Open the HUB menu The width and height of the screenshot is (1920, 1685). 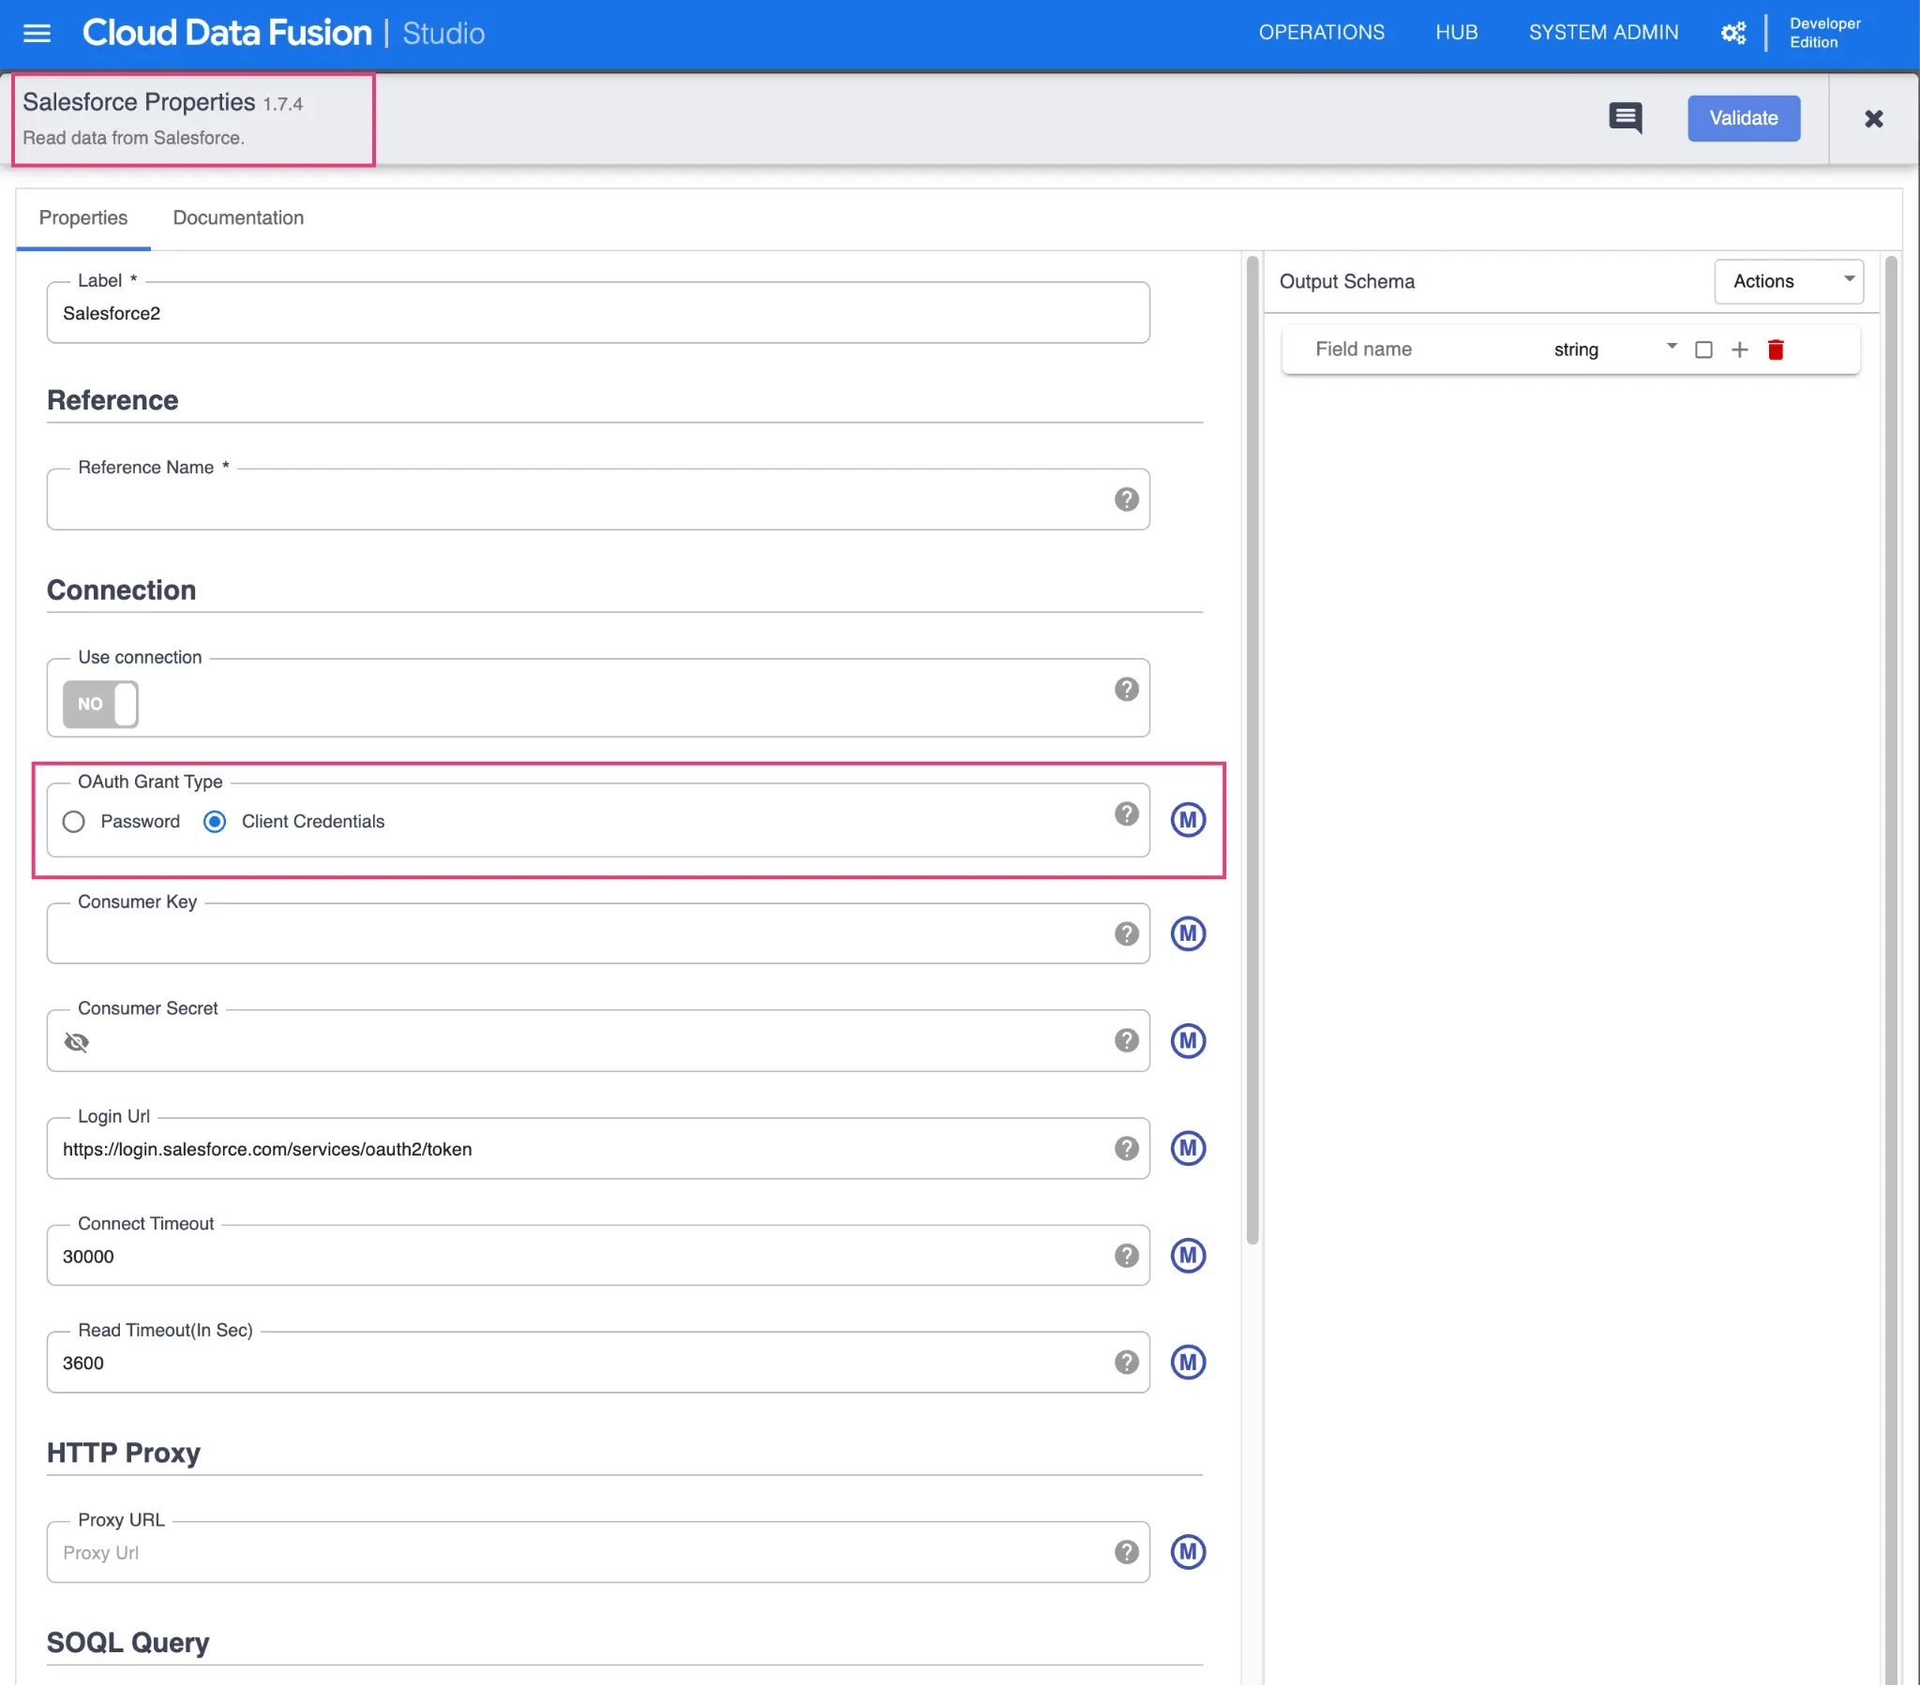click(x=1456, y=33)
